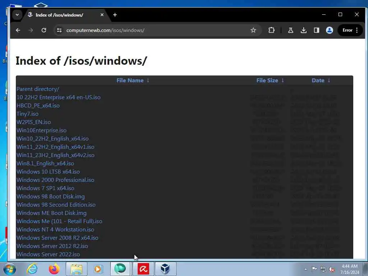The height and width of the screenshot is (276, 368).
Task: Click the muted volume tray icon
Action: click(x=332, y=270)
